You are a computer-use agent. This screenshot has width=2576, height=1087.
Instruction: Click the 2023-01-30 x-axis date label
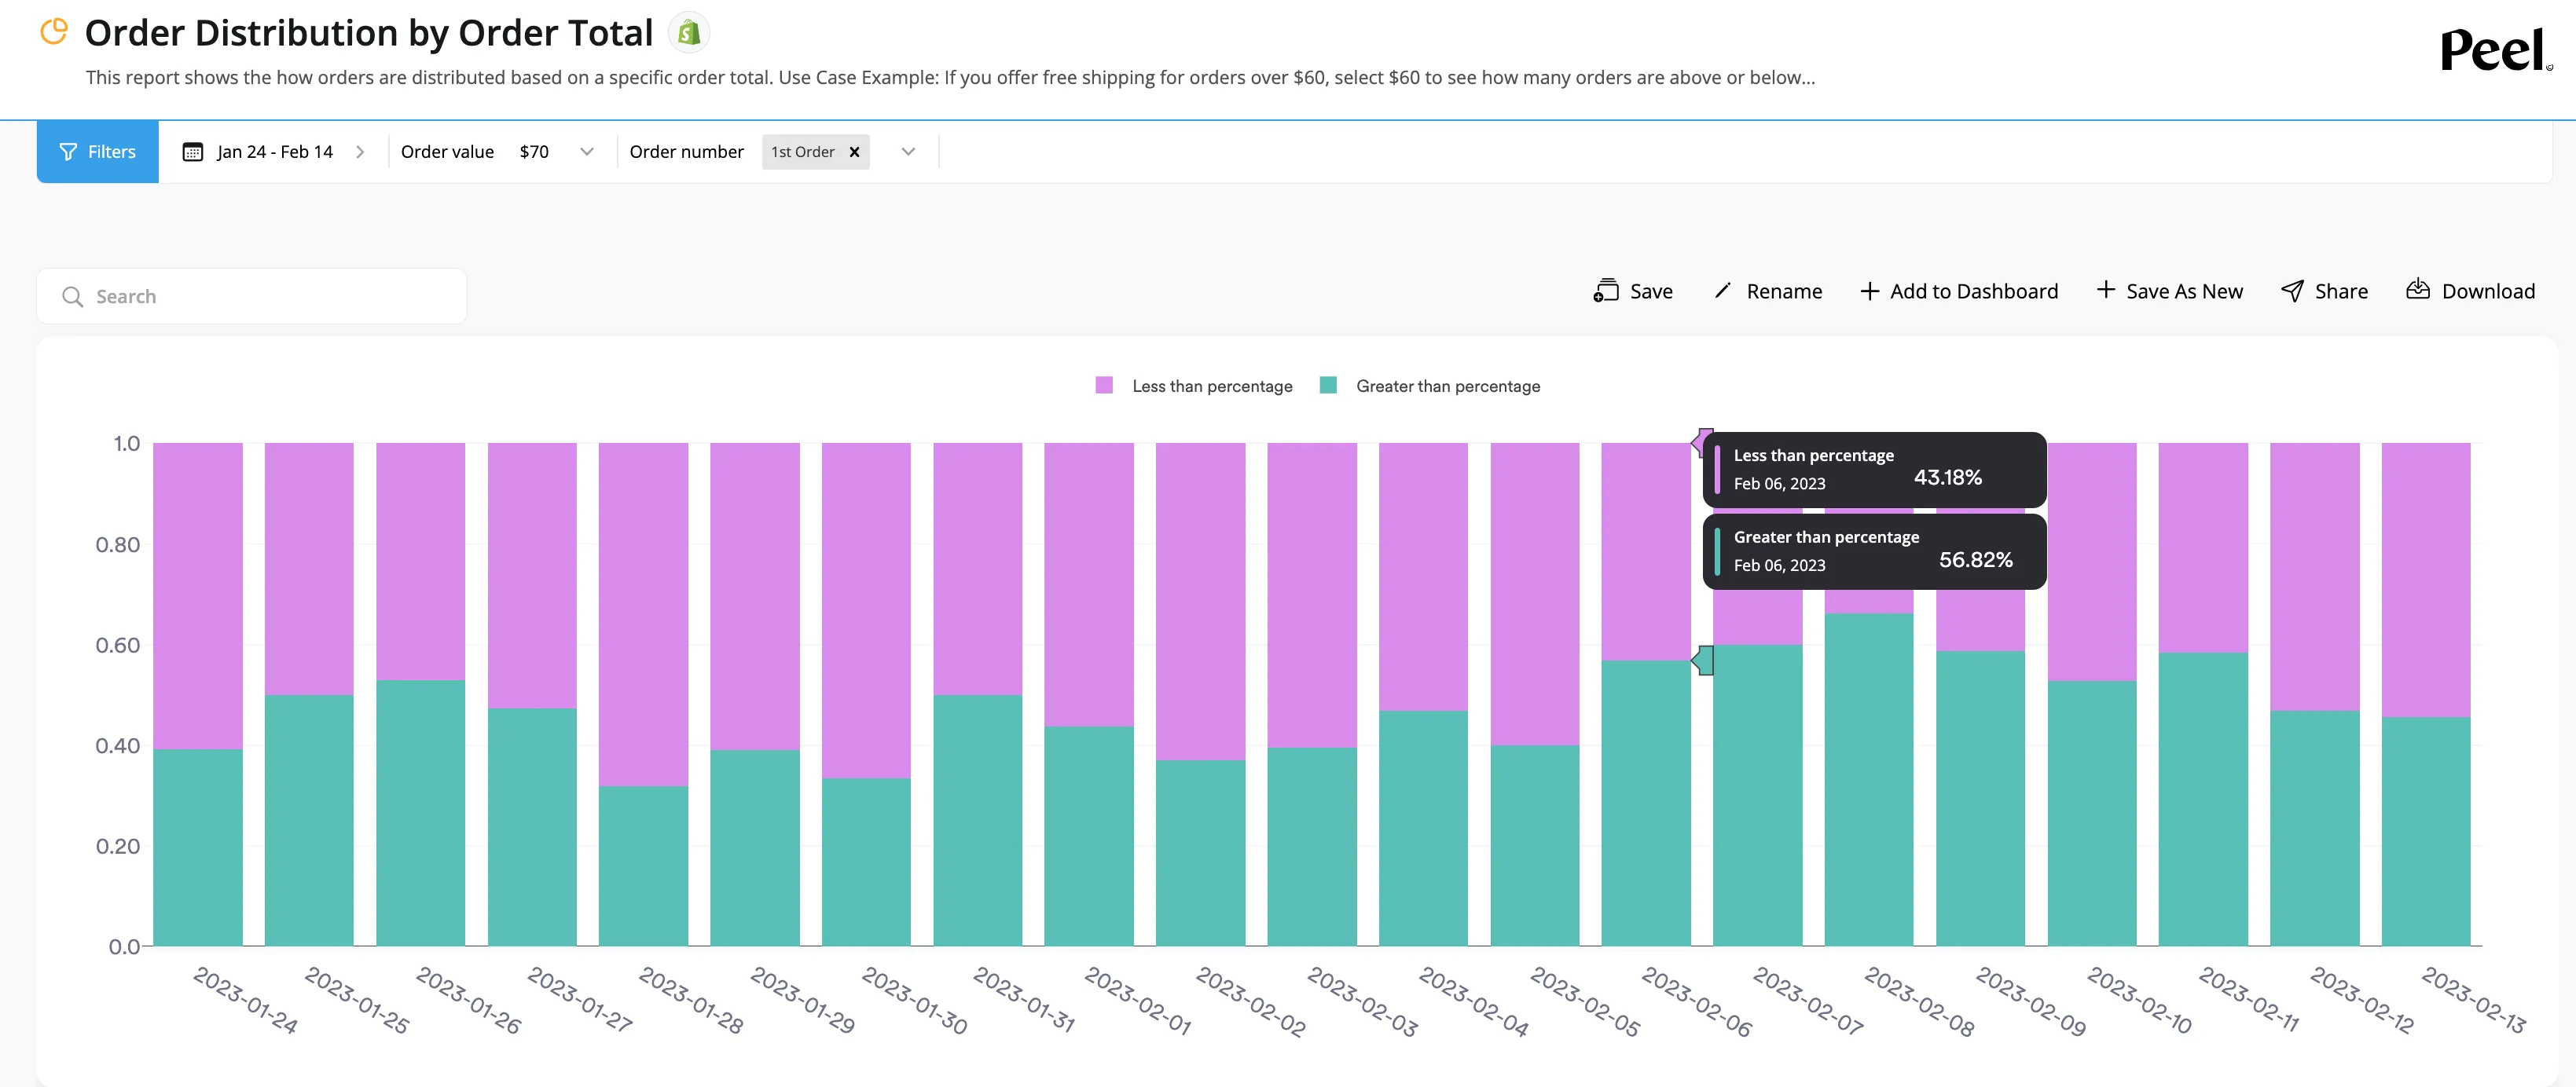(914, 1000)
